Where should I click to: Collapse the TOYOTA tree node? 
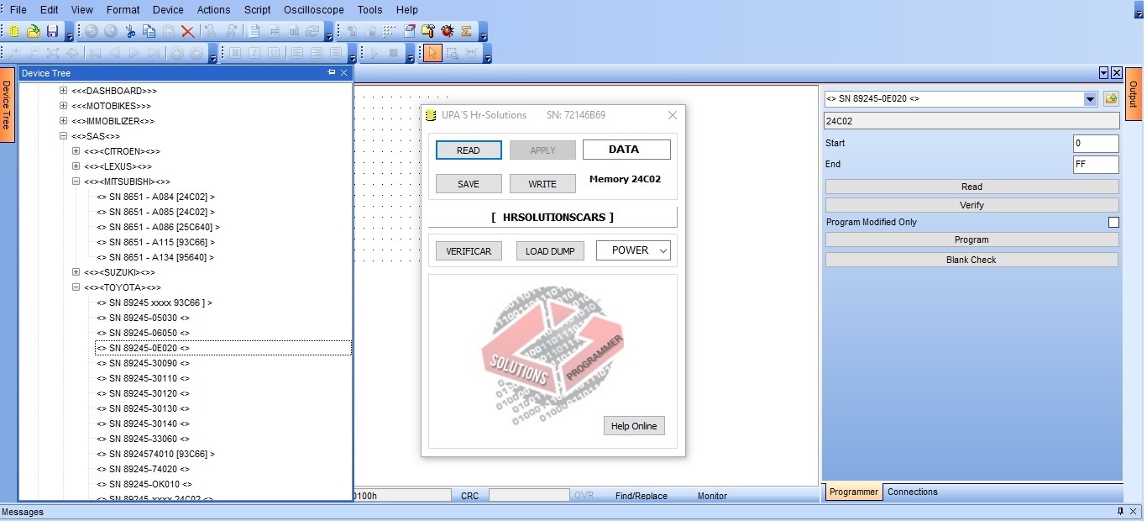click(x=76, y=287)
